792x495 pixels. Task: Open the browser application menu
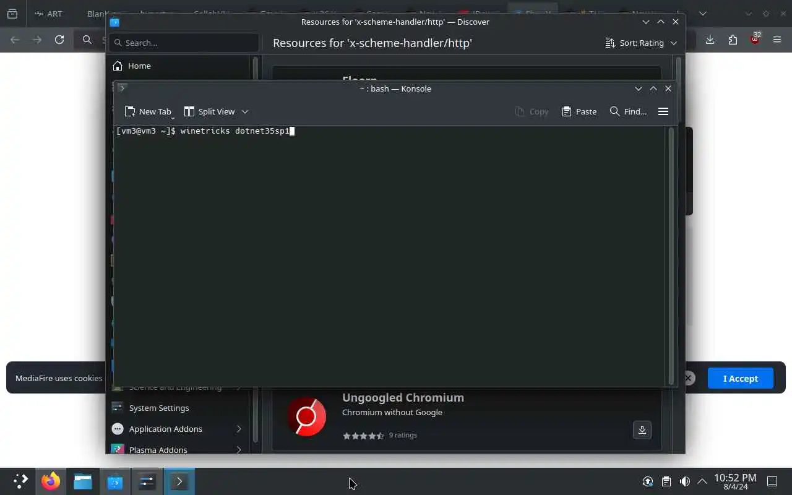pos(777,40)
